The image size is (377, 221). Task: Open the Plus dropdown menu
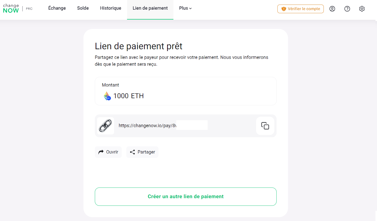click(x=185, y=8)
